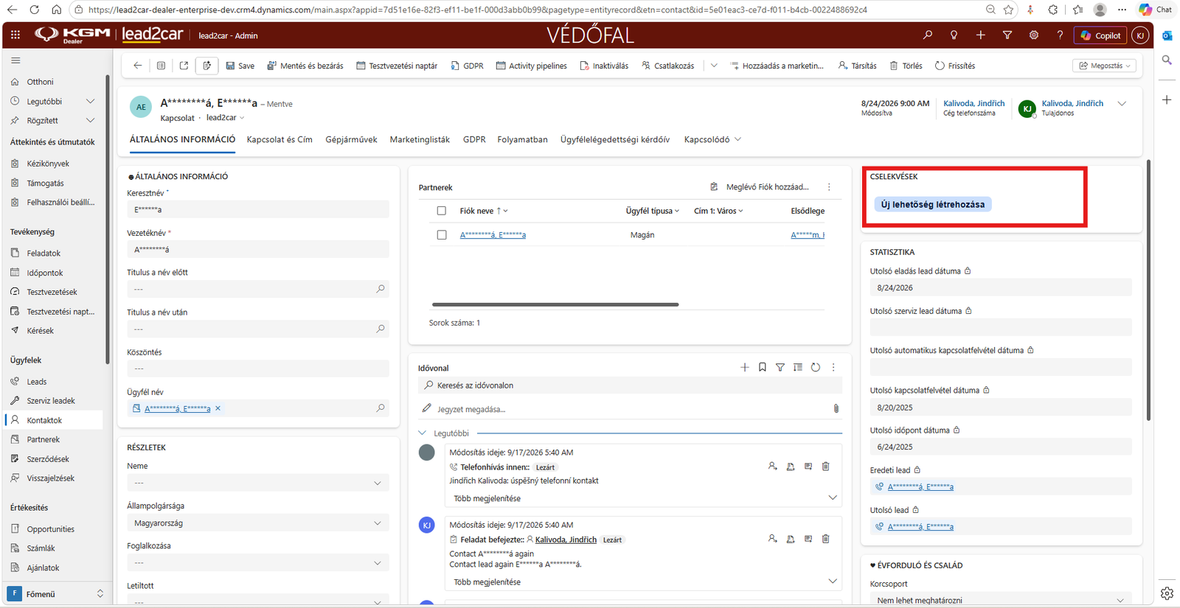This screenshot has height=608, width=1180.
Task: Click the timeline bookmark icon
Action: (x=762, y=367)
